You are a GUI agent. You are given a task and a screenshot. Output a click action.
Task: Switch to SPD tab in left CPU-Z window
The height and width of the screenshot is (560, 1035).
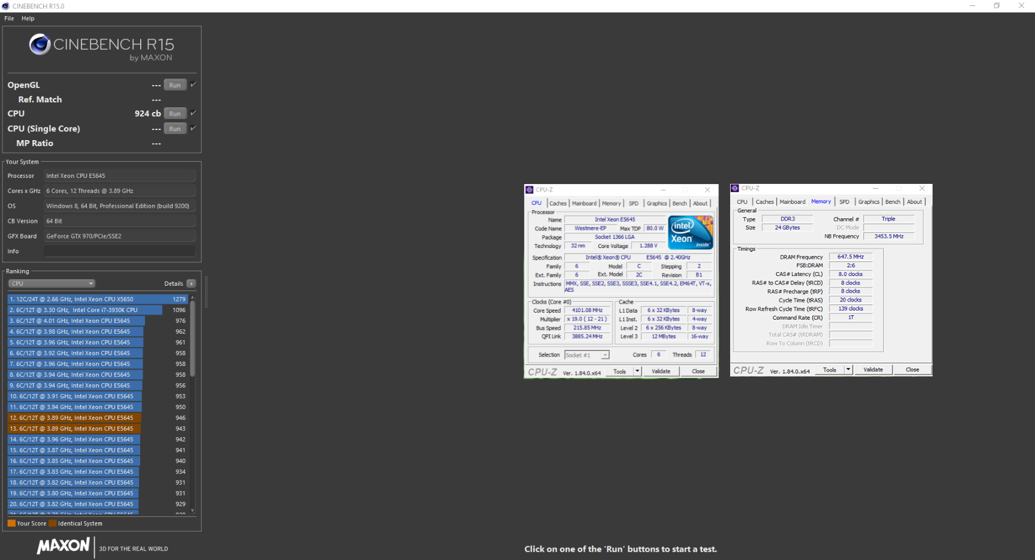(634, 204)
